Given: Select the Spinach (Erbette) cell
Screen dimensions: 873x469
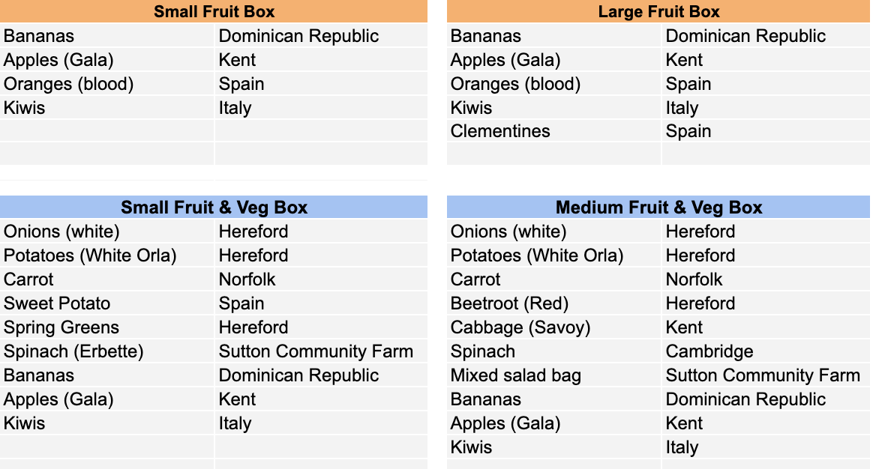Looking at the screenshot, I should 107,351.
